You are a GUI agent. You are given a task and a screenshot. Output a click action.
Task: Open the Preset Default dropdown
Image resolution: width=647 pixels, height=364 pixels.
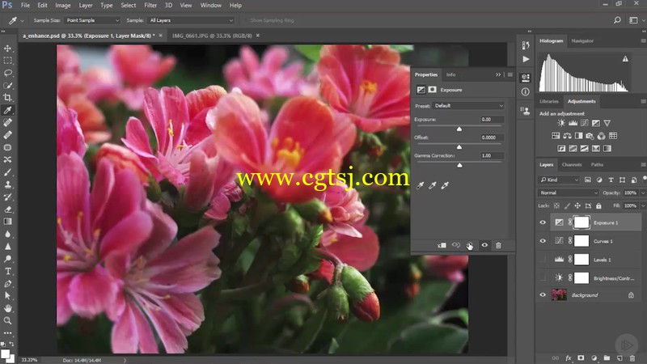pos(469,106)
